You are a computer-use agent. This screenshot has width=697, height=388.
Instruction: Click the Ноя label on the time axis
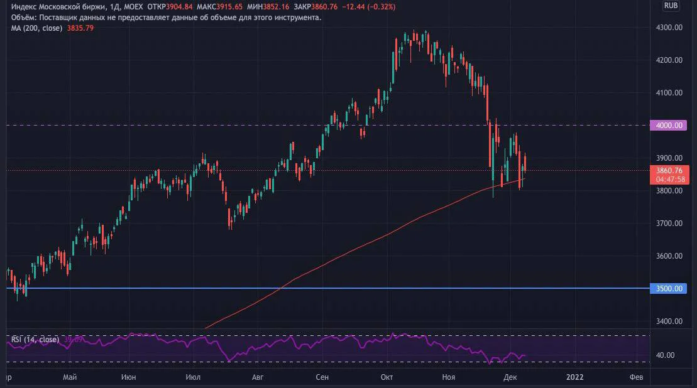pos(449,377)
